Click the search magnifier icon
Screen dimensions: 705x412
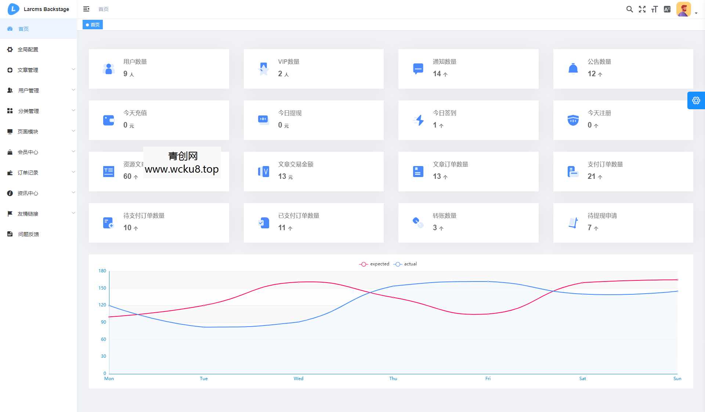[x=629, y=9]
